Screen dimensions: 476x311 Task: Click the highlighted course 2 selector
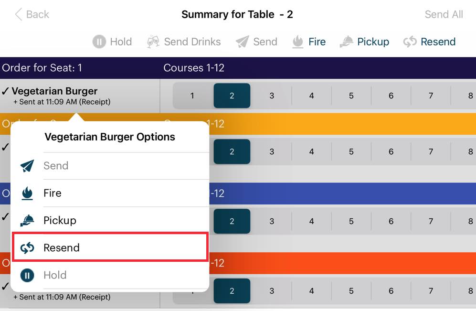(232, 96)
